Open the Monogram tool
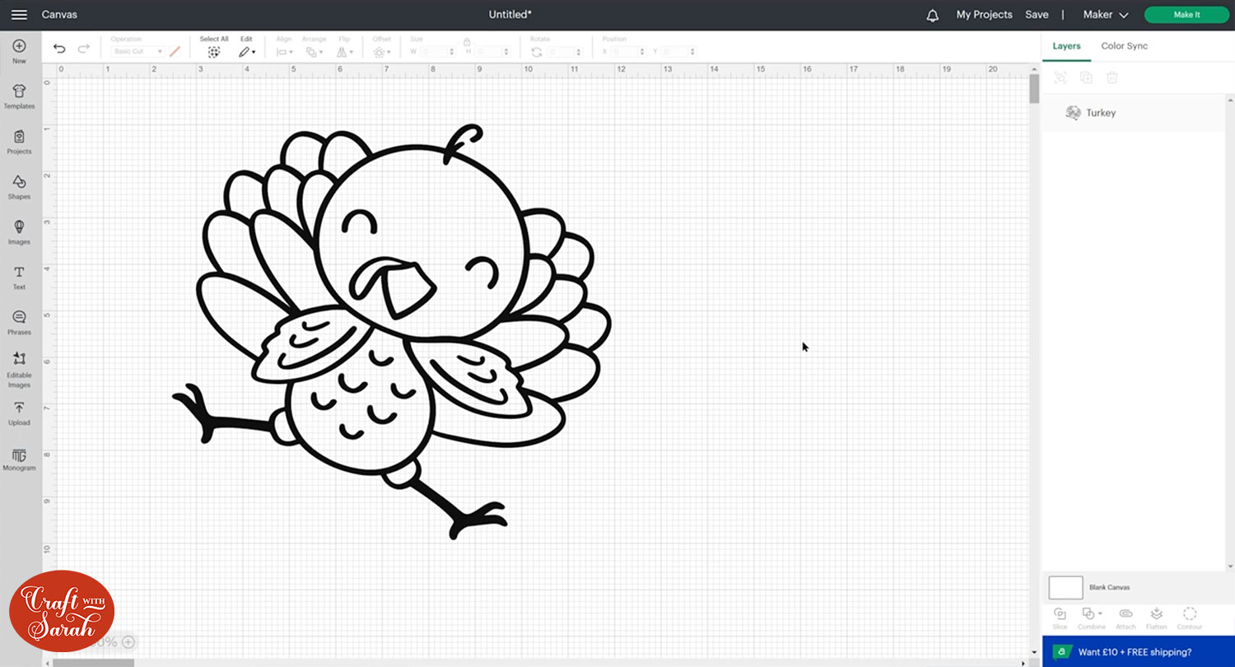This screenshot has height=667, width=1235. (19, 459)
